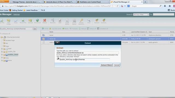
Task: Click the Upload toolbar icon
Action: (x=30, y=21)
